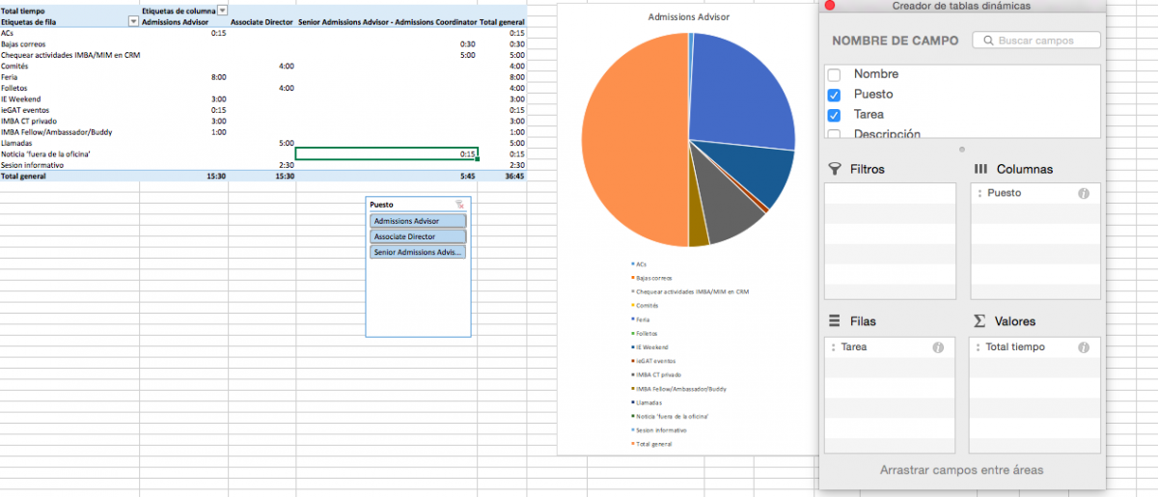This screenshot has width=1158, height=497.
Task: Open the Etiquetas de fila filter dropdown
Action: (133, 21)
